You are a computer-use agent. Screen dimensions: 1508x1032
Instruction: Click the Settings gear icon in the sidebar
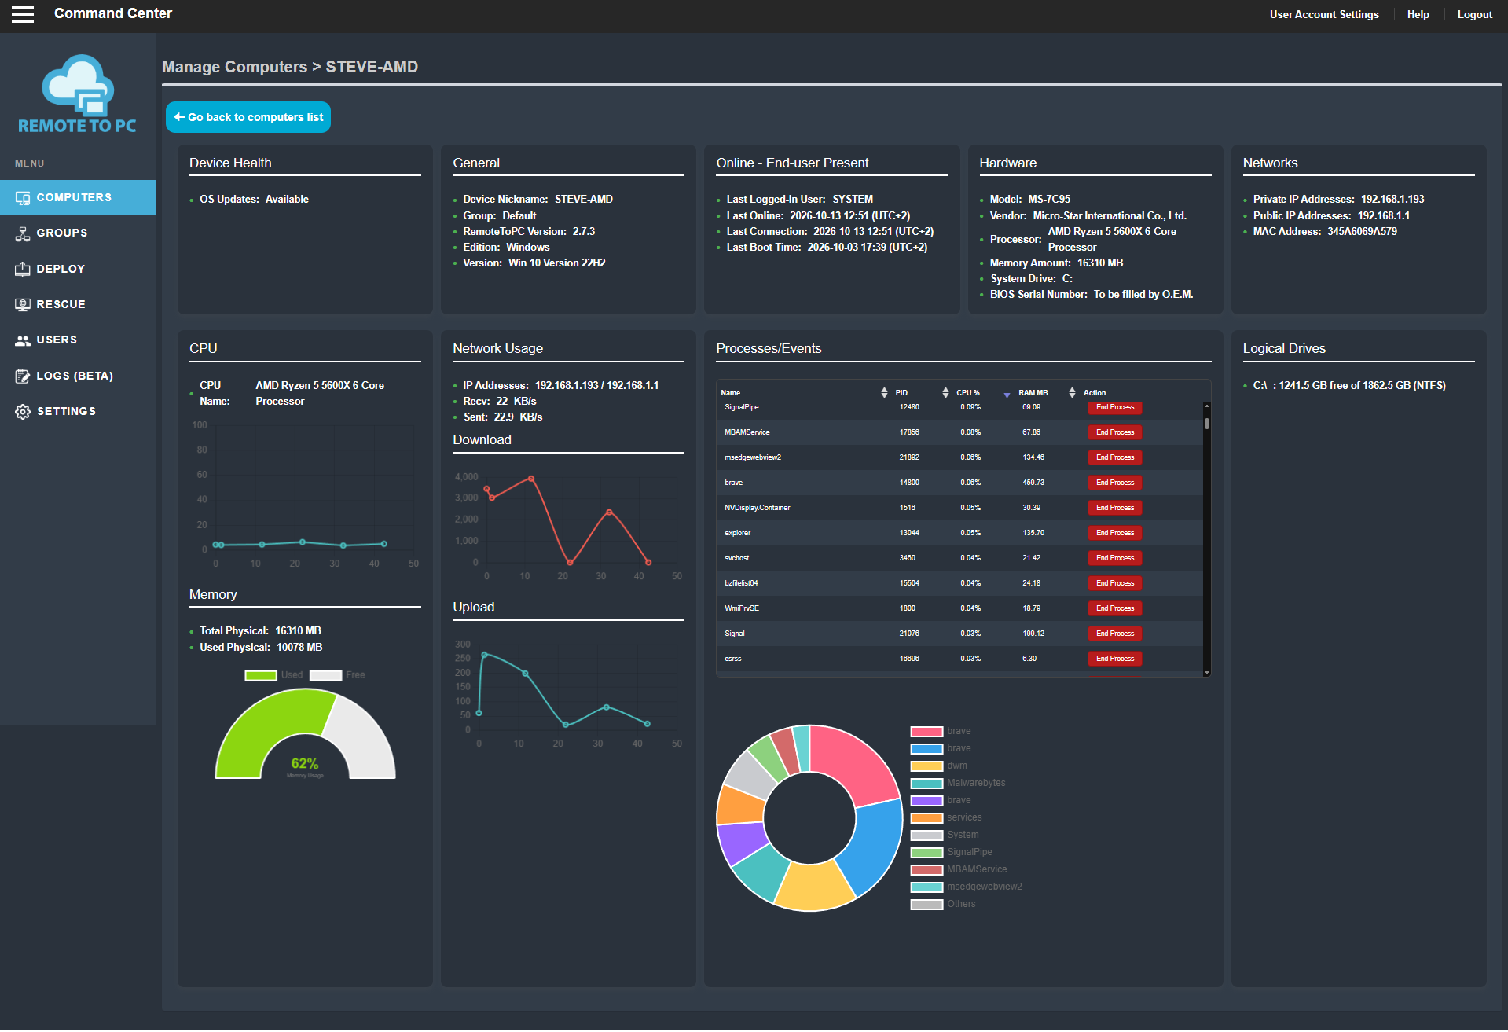tap(23, 412)
